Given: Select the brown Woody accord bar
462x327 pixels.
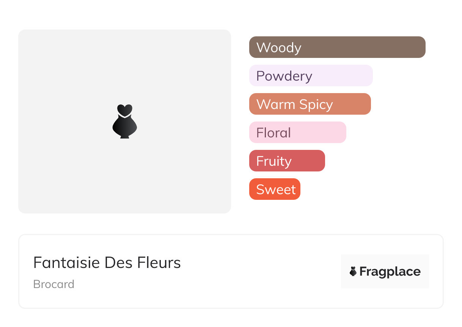Looking at the screenshot, I should click(337, 47).
